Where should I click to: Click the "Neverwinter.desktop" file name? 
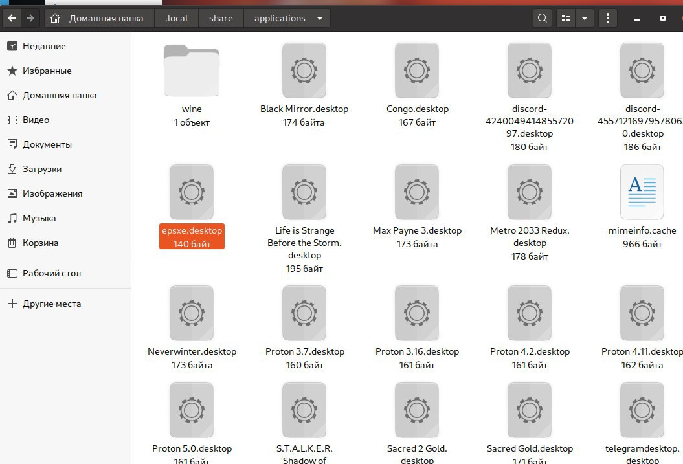click(x=192, y=351)
